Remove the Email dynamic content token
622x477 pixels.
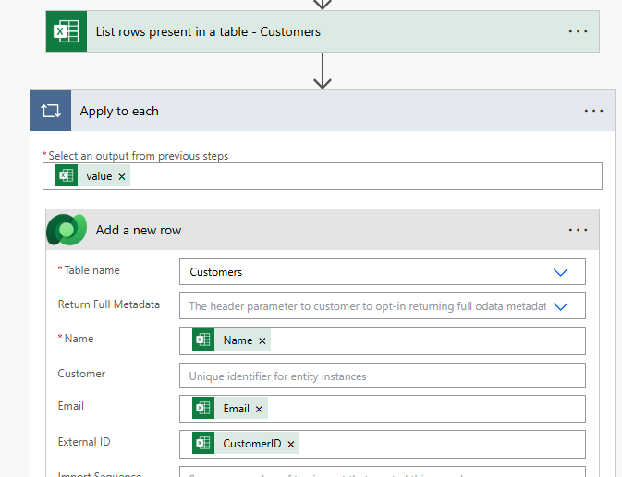tap(259, 409)
